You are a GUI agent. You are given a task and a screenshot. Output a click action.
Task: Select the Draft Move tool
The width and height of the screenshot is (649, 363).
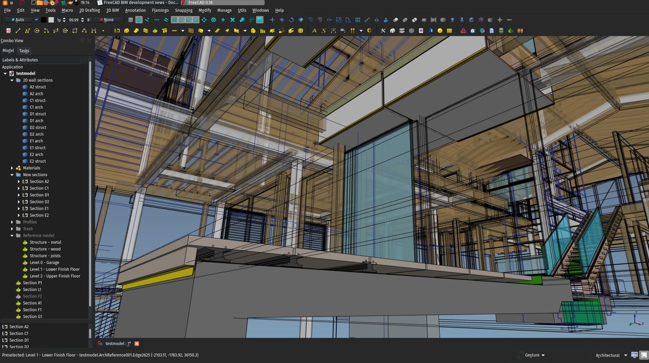(x=272, y=20)
